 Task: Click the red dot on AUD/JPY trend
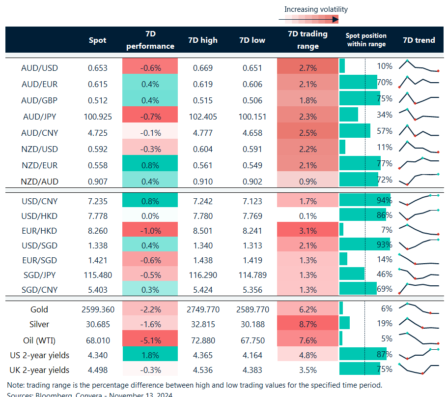[x=415, y=120]
